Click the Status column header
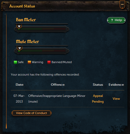This screenshot has width=130, height=134. [x=98, y=85]
